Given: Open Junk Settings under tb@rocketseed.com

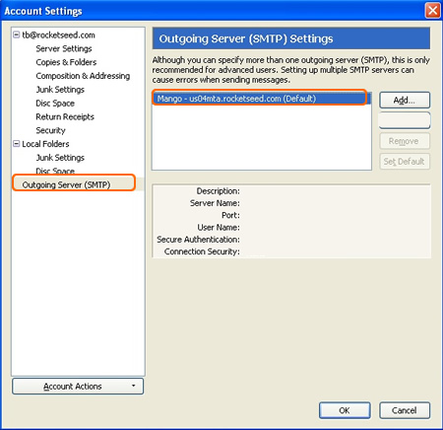Looking at the screenshot, I should [x=60, y=90].
